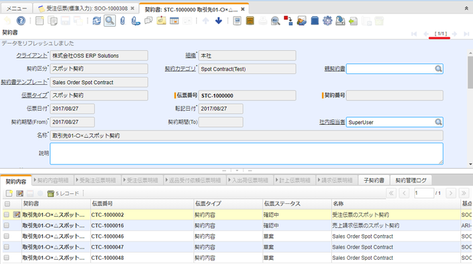
Task: Click the 伝票番号 column header in grid
Action: click(x=142, y=204)
